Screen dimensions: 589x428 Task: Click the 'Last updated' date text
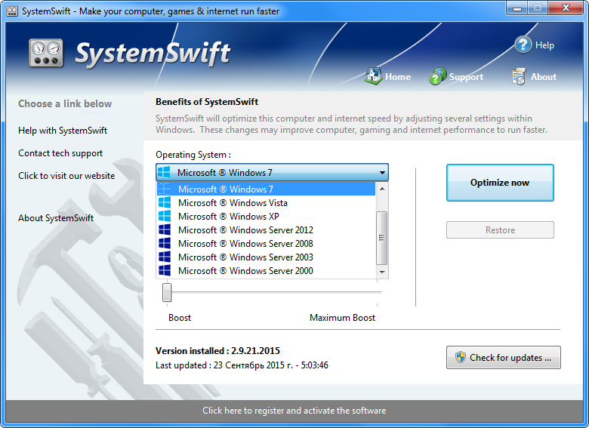click(x=242, y=365)
